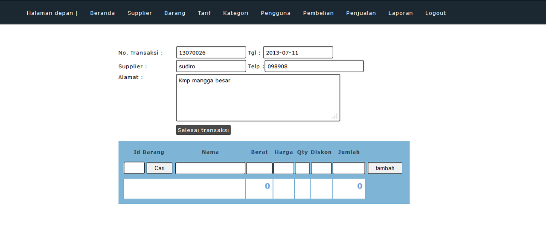Go to Penjualan page
Image resolution: width=546 pixels, height=240 pixels.
point(361,13)
